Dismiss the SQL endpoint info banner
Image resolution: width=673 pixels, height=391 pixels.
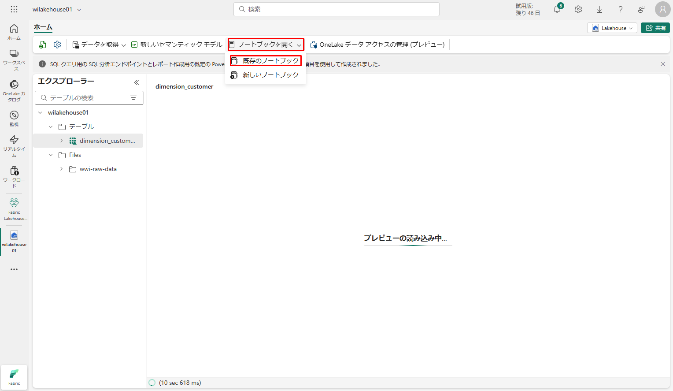(x=663, y=64)
